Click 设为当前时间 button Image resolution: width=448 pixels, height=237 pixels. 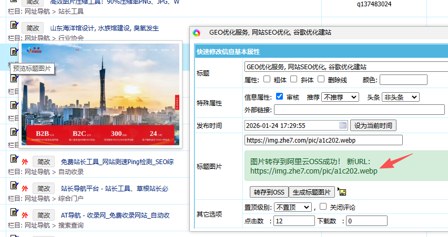click(373, 125)
